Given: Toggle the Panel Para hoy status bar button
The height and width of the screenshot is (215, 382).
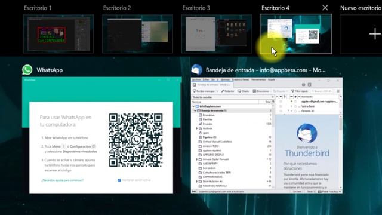Looking at the screenshot, I should [329, 192].
